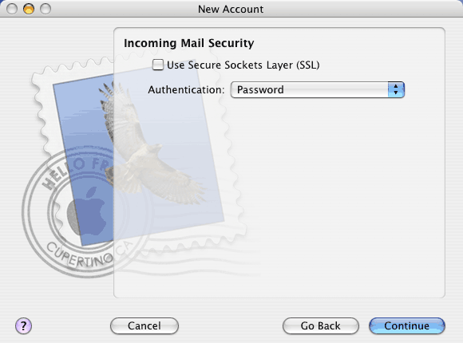Click the Cancel button
463x343 pixels.
144,326
